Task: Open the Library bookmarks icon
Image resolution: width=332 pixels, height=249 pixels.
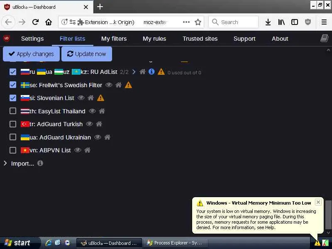Action: 281,22
